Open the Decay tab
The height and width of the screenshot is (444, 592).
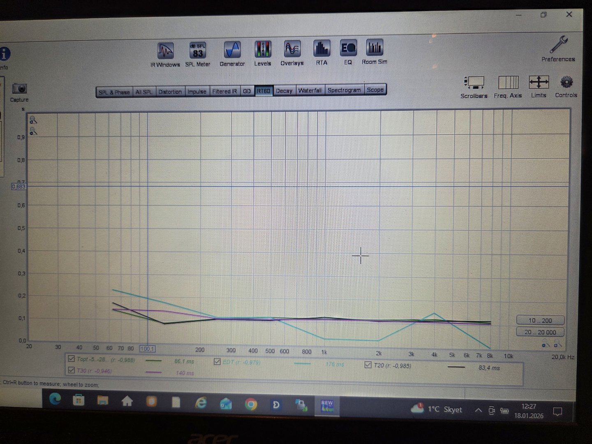(284, 90)
